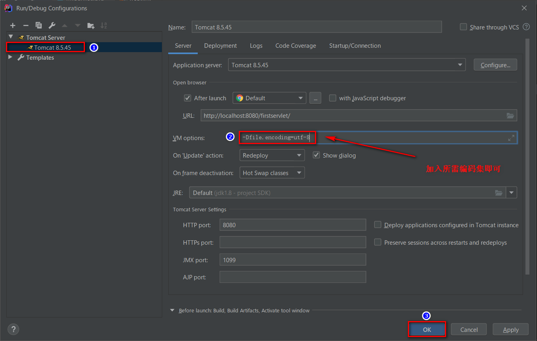
Task: Click the Cancel button
Action: pos(469,329)
